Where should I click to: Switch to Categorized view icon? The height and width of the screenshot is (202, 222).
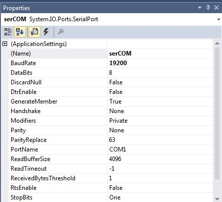tap(8, 32)
